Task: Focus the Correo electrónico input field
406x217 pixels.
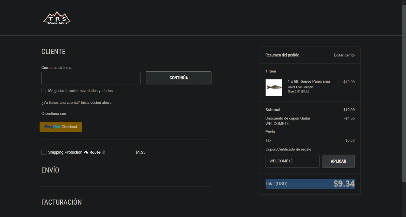Action: pos(91,78)
